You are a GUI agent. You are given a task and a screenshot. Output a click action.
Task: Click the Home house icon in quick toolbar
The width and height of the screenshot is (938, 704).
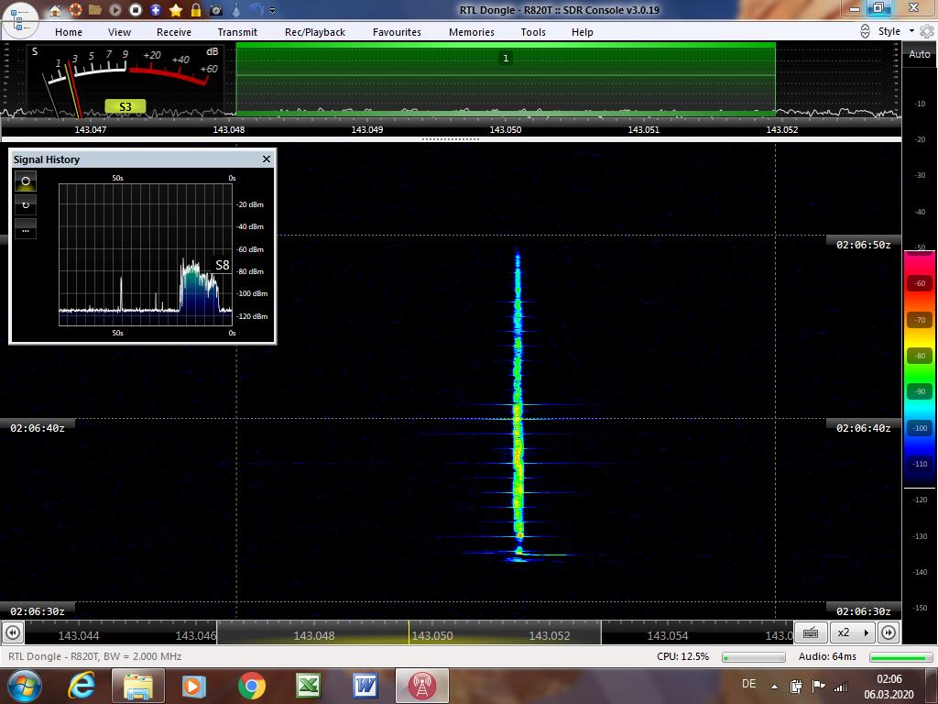coord(55,10)
